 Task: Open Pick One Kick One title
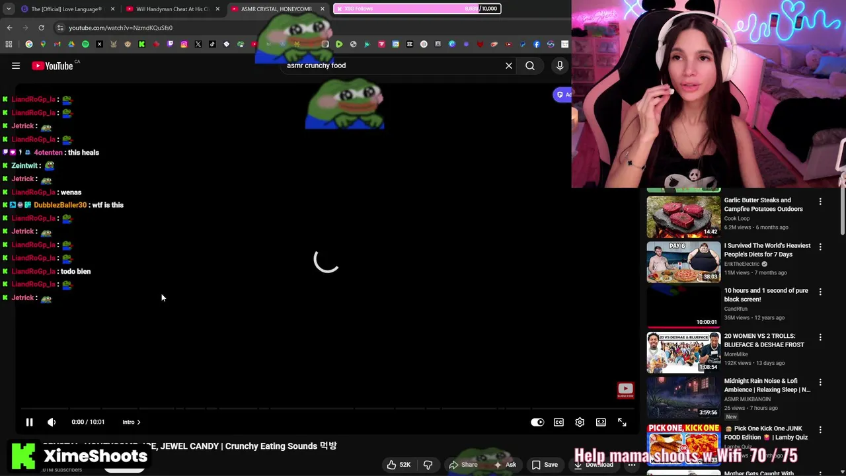766,433
